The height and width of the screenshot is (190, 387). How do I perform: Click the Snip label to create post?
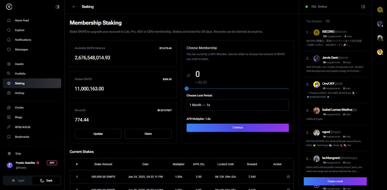[x=18, y=153]
